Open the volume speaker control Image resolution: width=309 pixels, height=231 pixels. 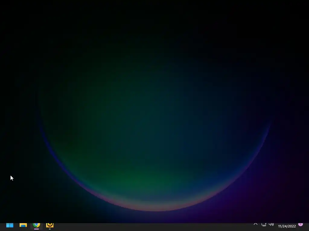271,224
